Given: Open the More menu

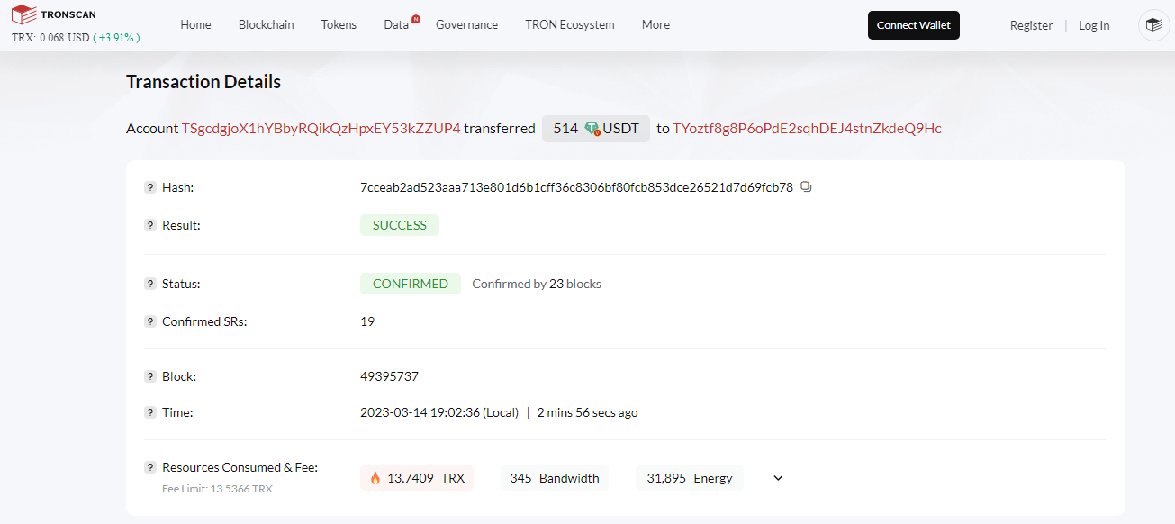Looking at the screenshot, I should click(655, 25).
